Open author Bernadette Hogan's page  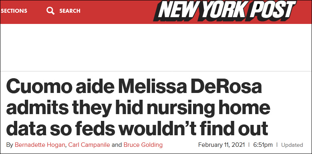pyautogui.click(x=40, y=145)
